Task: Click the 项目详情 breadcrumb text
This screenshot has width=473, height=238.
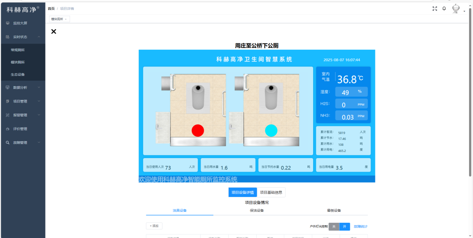Action: [x=67, y=9]
